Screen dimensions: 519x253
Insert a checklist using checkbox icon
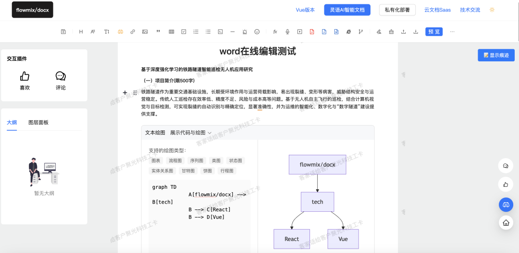pos(184,32)
